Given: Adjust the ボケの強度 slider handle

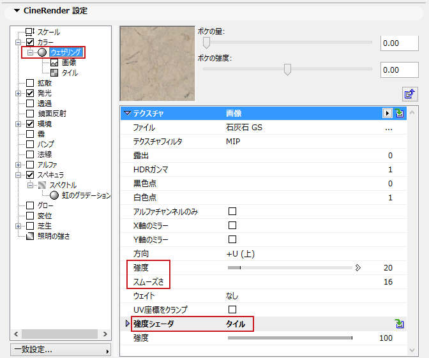Looking at the screenshot, I should (x=287, y=70).
